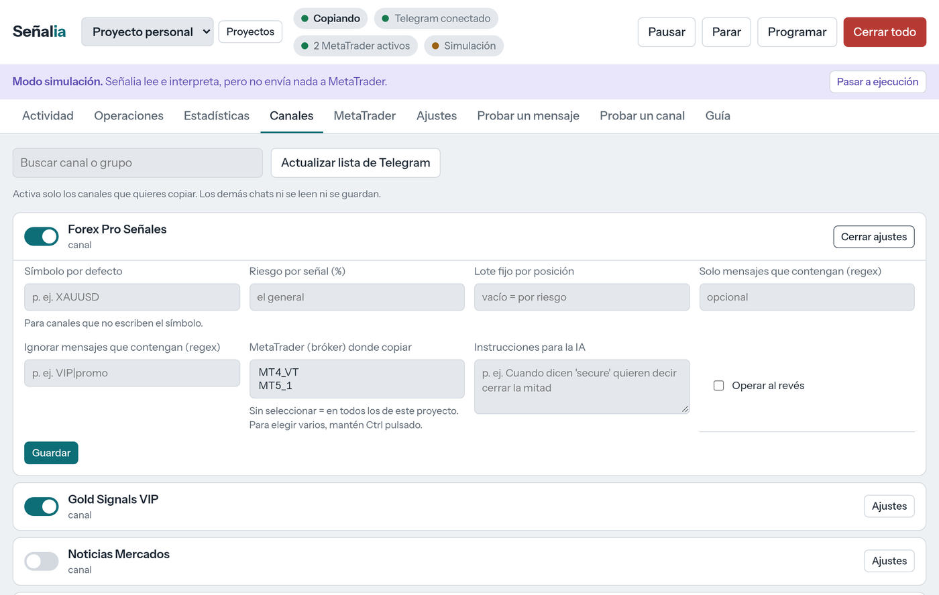Click the Telegram conectado status badge
The height and width of the screenshot is (595, 939).
tap(436, 18)
